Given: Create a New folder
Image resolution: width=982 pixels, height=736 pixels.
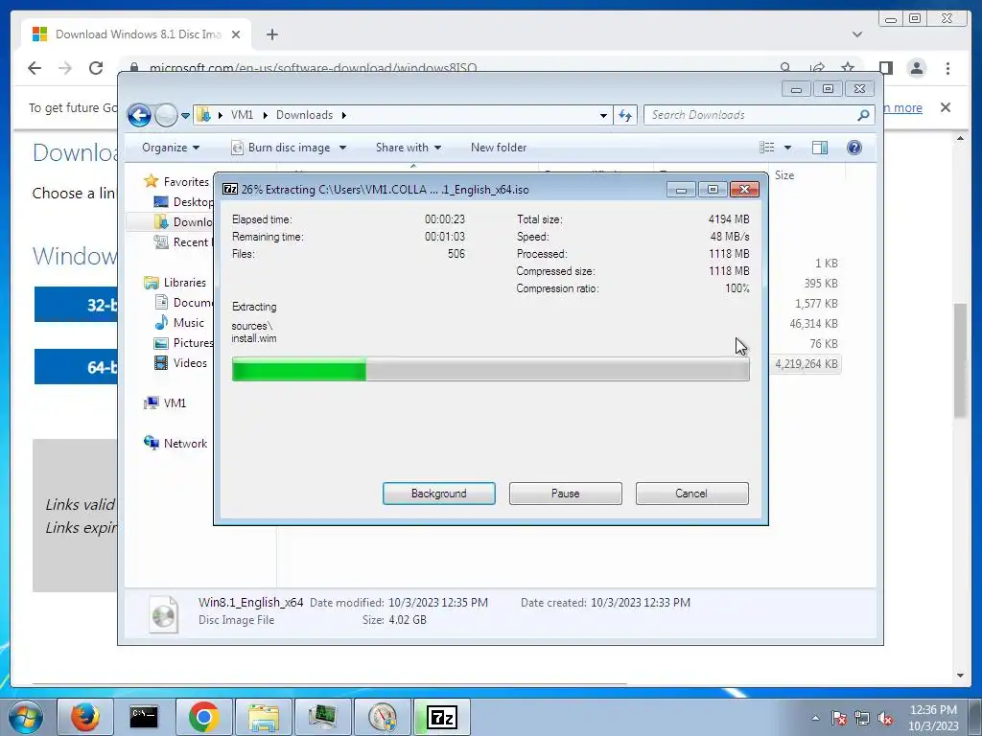Looking at the screenshot, I should click(x=499, y=148).
